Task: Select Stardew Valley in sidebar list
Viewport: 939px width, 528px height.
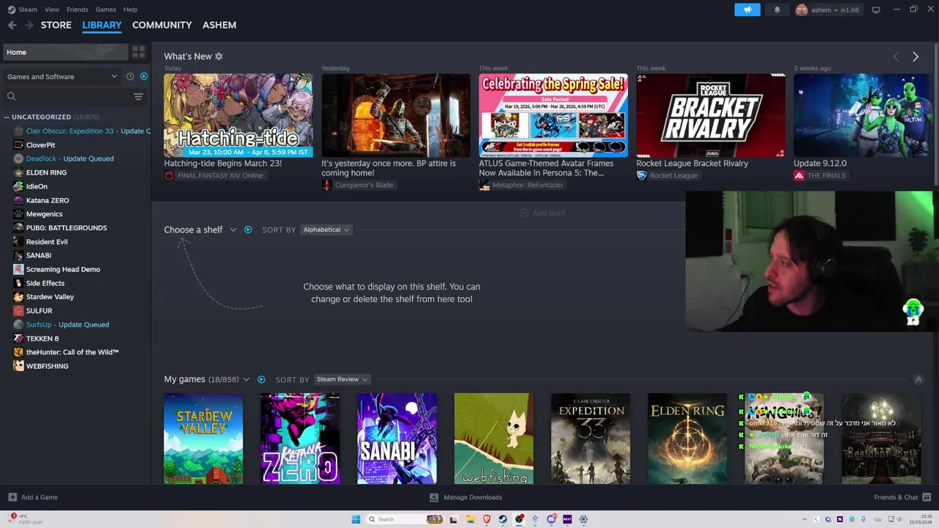Action: pyautogui.click(x=50, y=297)
